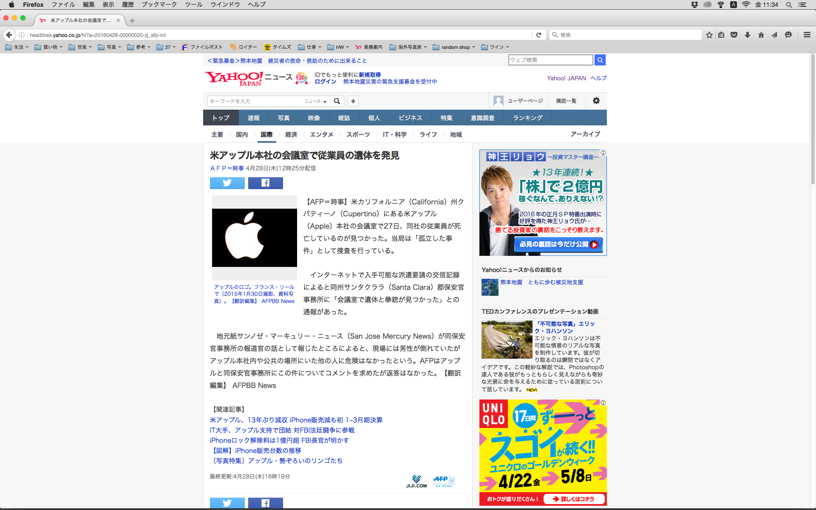
Task: Click the Apple logo article thumbnail
Action: [254, 238]
